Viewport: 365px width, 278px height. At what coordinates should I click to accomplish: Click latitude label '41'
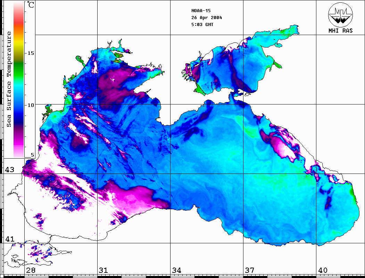click(10, 239)
